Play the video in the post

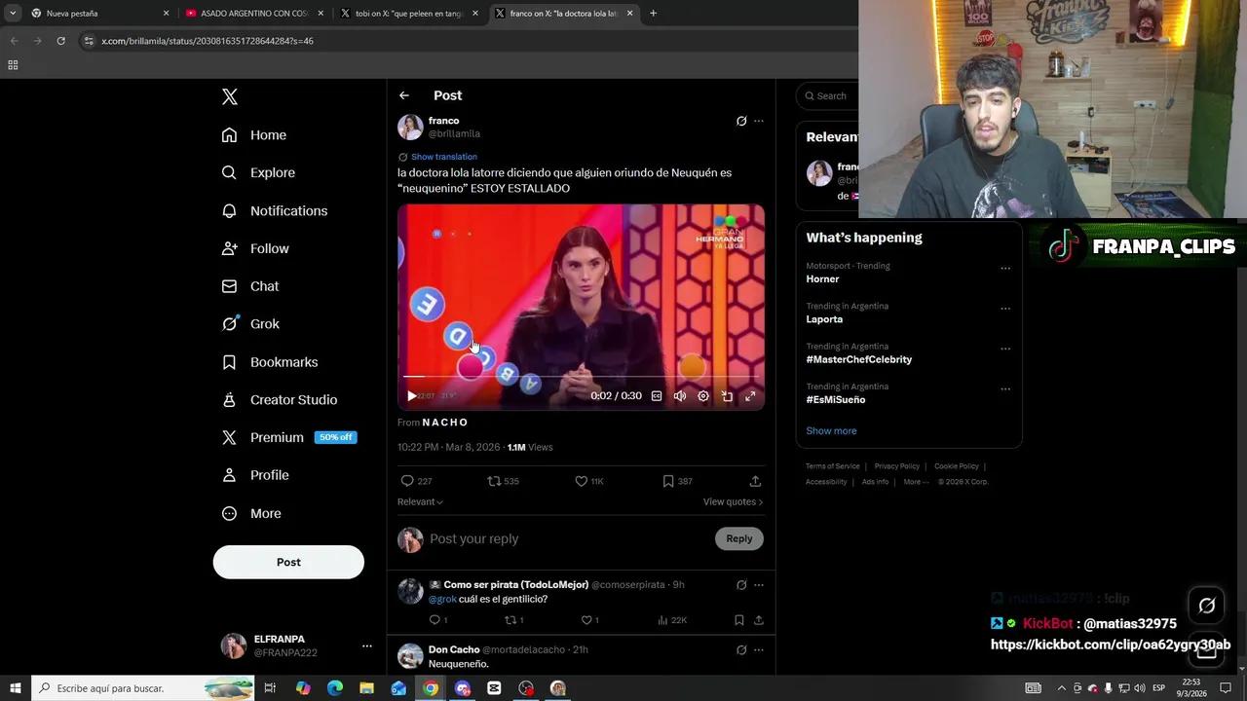point(411,396)
